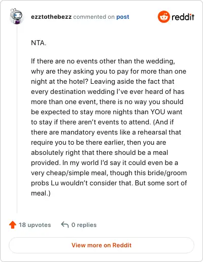
Task: Click the capitalized word "YOU" in comment
Action: 157,112
